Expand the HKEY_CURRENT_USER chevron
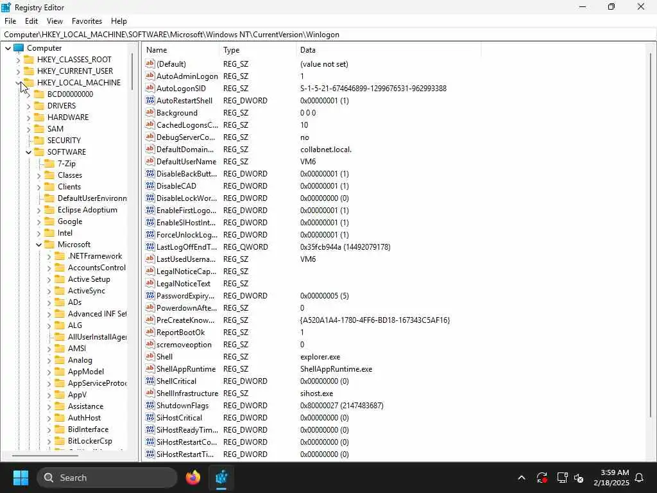The image size is (657, 493). pos(18,71)
